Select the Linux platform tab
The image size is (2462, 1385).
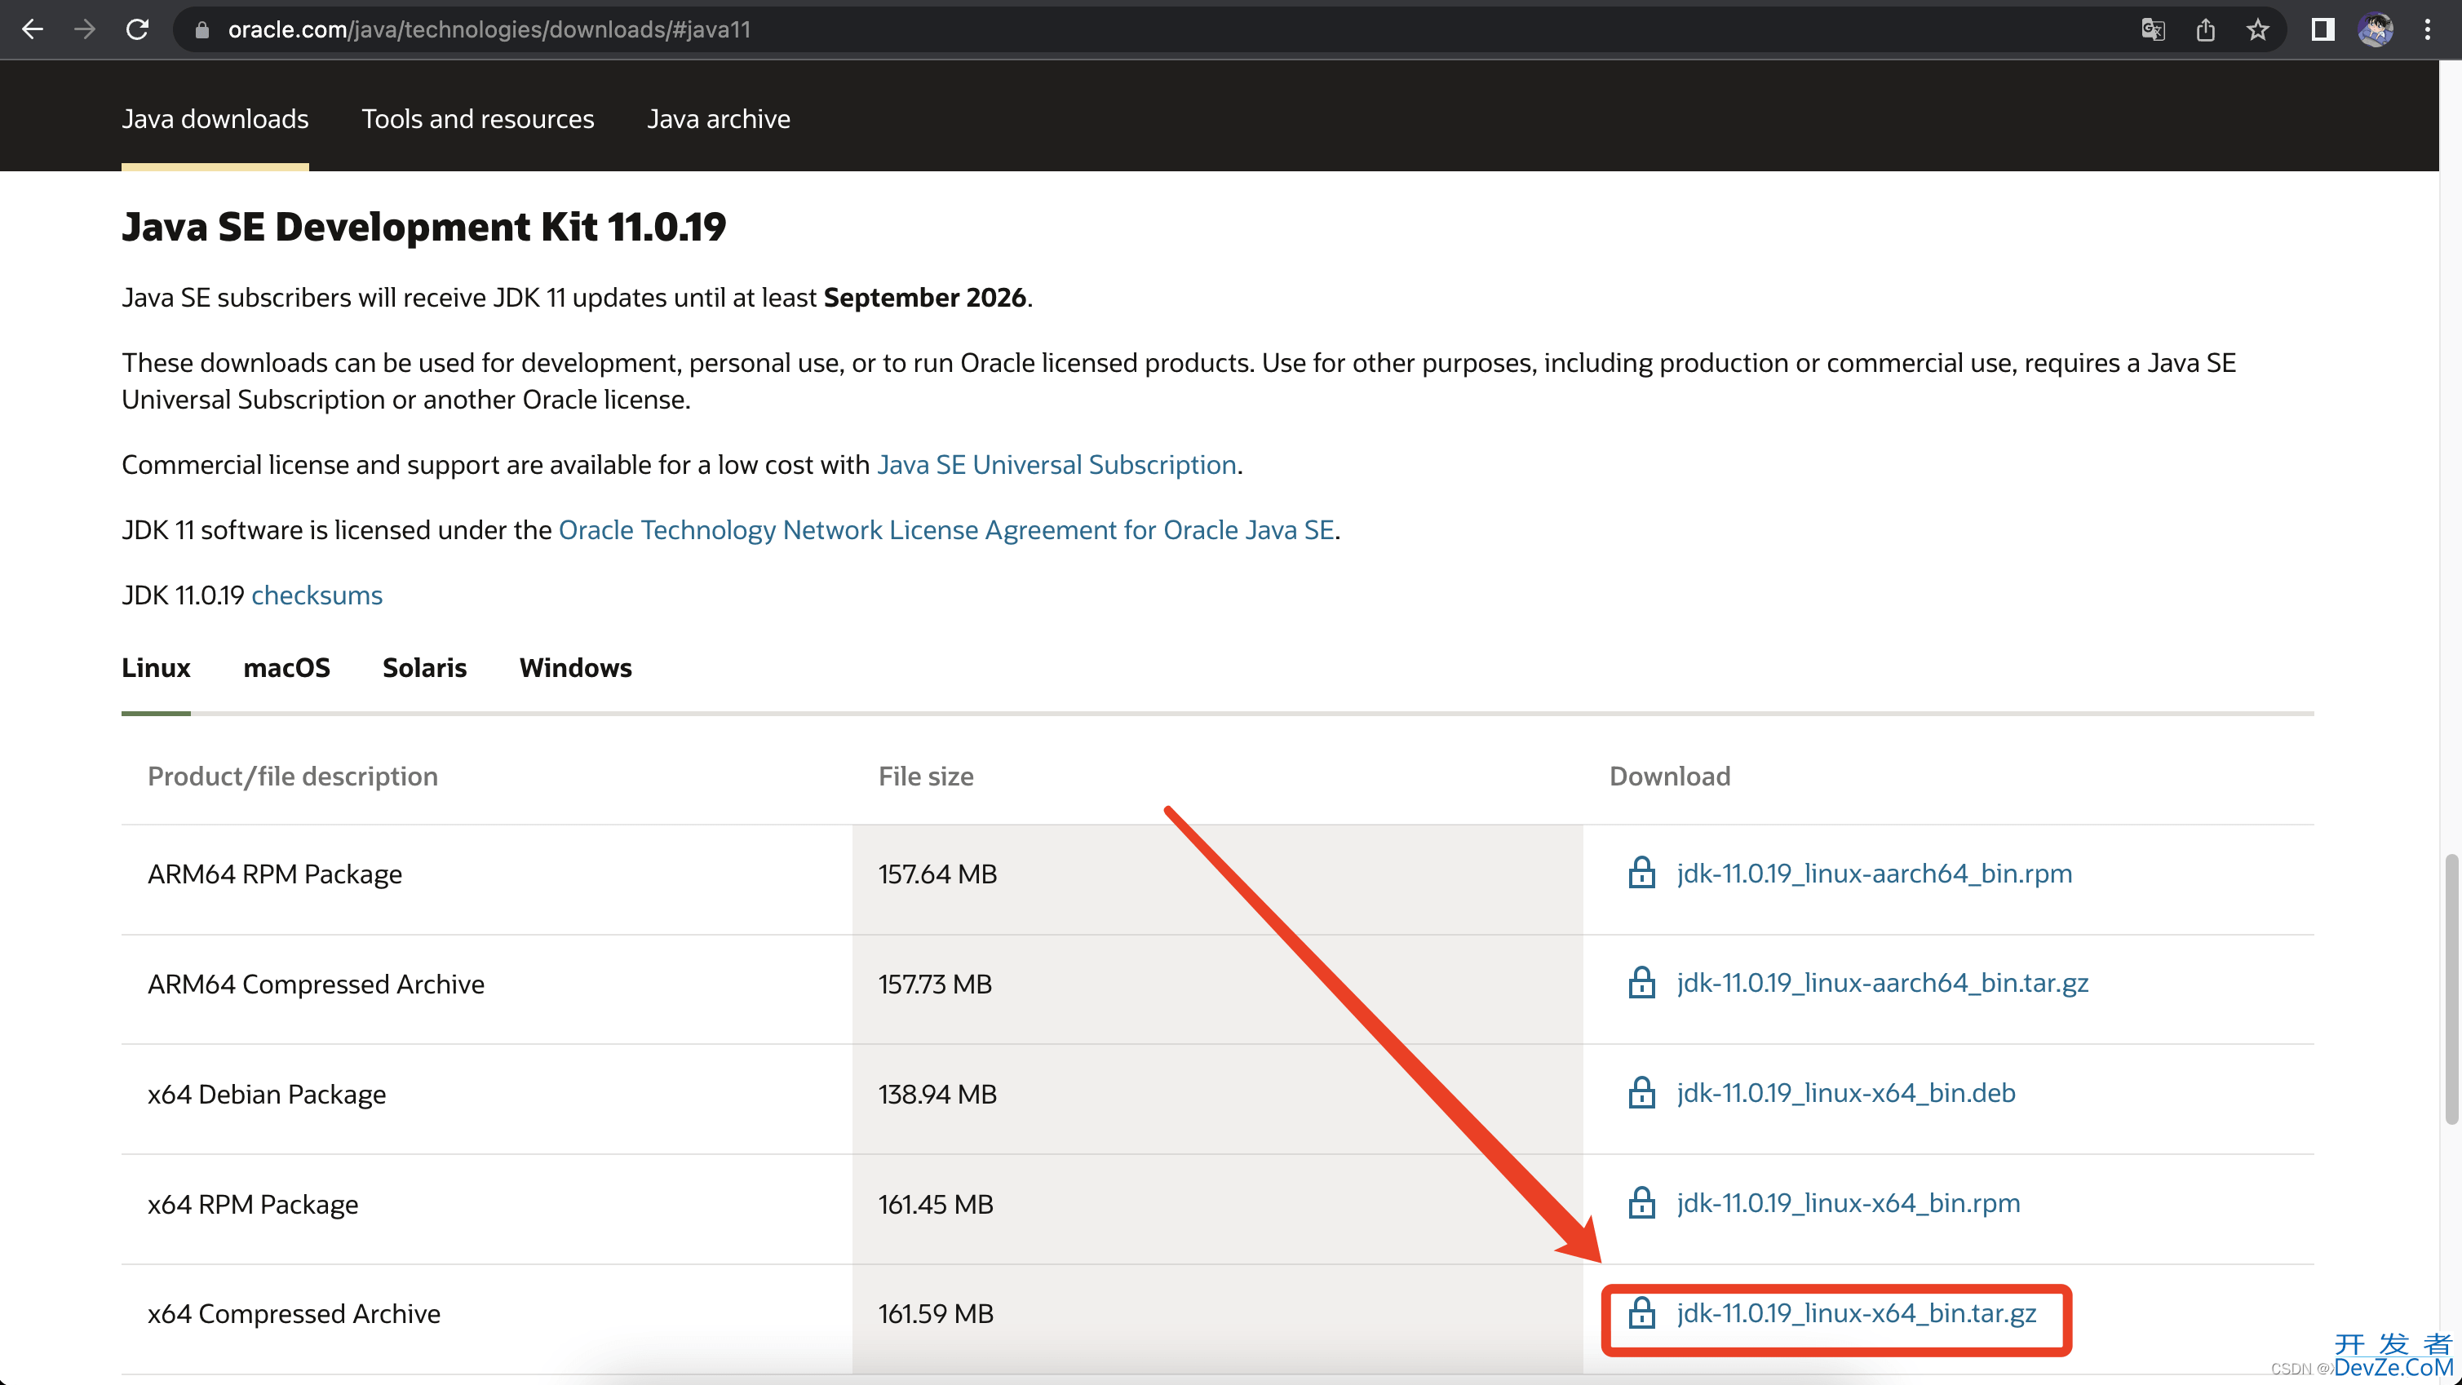coord(156,667)
